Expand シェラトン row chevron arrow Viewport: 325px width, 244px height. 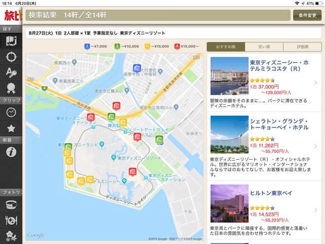316,146
